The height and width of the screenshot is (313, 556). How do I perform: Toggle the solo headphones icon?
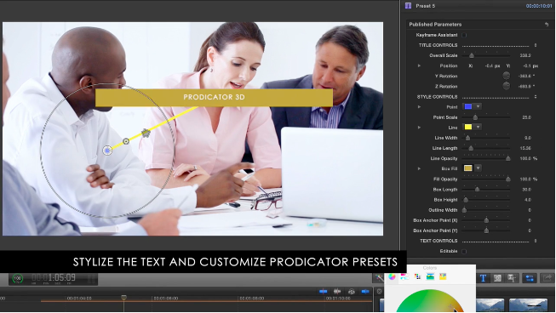pyautogui.click(x=352, y=292)
